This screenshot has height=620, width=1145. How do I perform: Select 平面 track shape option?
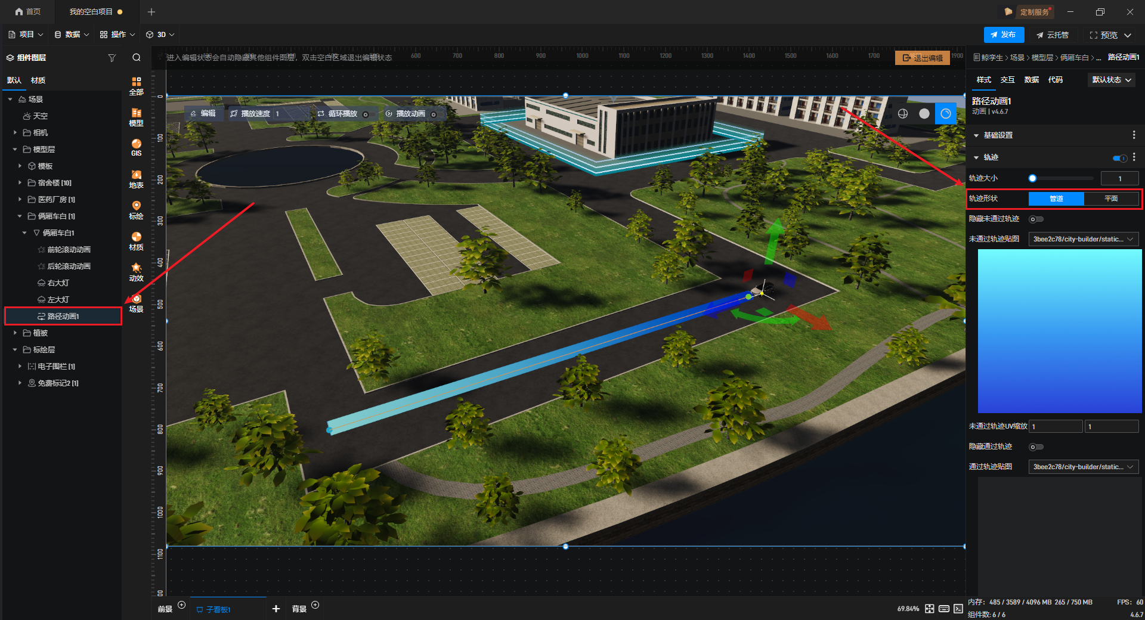(1111, 199)
